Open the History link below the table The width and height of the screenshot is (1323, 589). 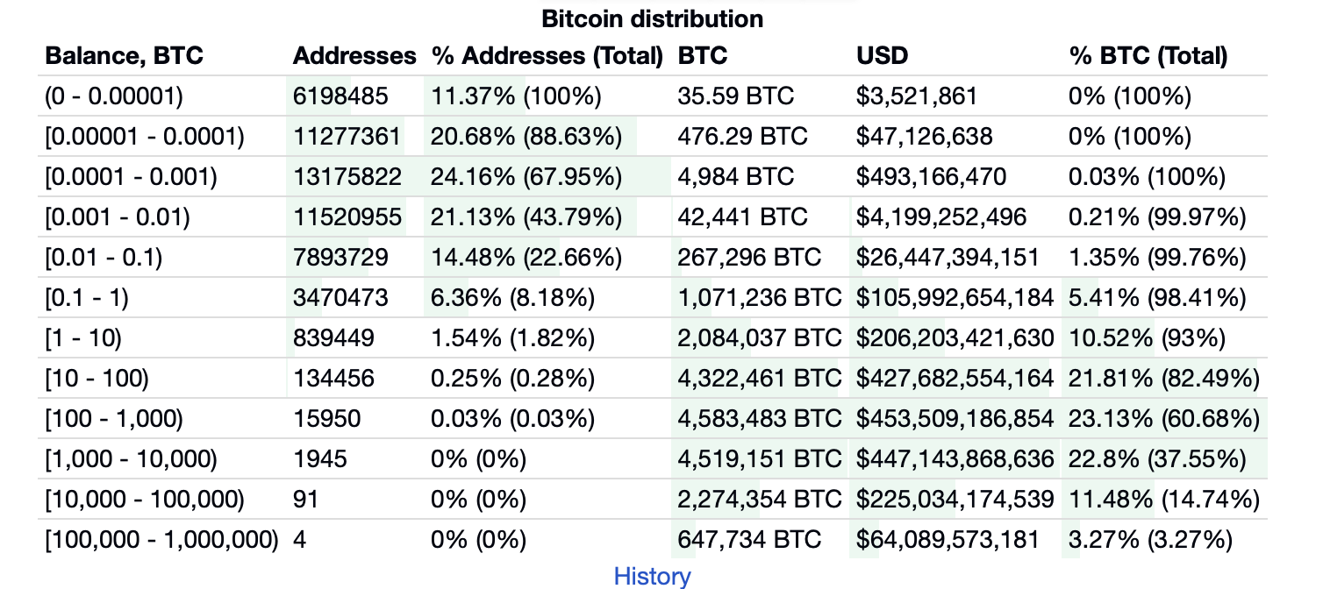point(652,576)
